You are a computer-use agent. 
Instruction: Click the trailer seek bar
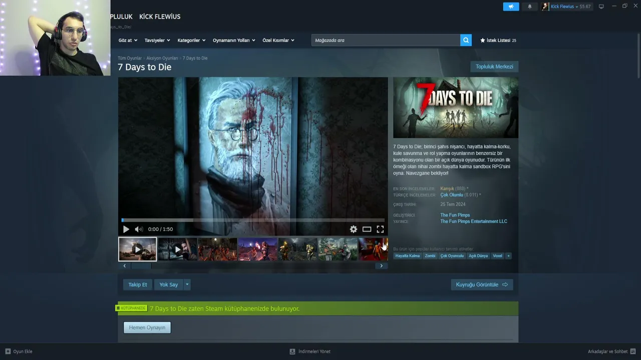[x=253, y=220]
